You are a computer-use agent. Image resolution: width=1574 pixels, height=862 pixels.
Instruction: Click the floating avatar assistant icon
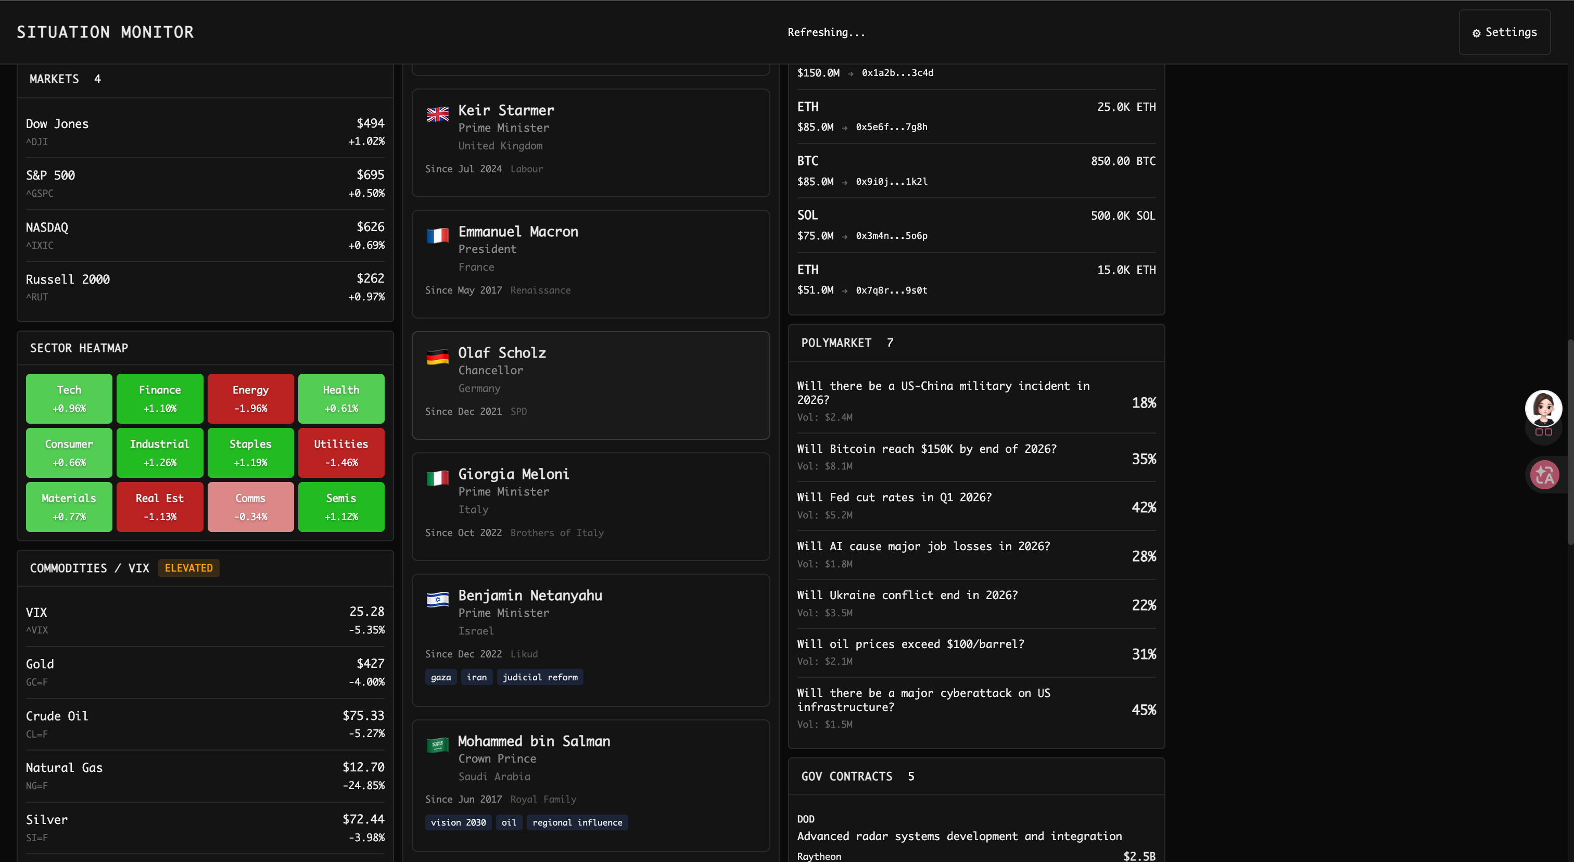pyautogui.click(x=1543, y=408)
